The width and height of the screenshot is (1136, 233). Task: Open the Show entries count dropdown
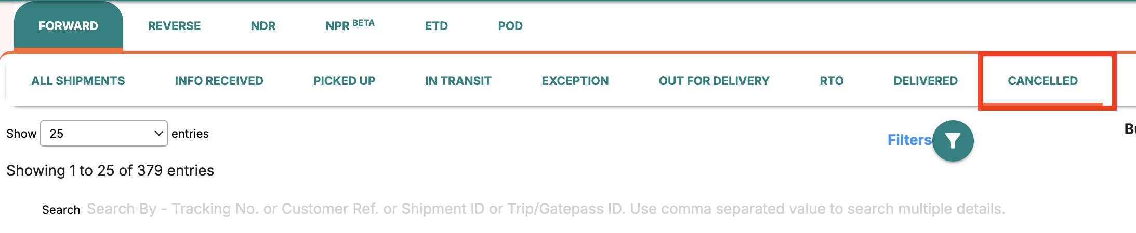pos(104,134)
